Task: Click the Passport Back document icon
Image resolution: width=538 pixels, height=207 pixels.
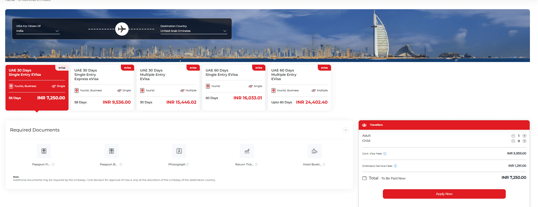Action: 111,151
